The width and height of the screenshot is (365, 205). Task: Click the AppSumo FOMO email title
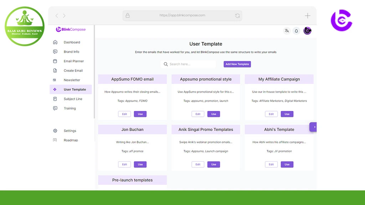[x=133, y=79]
